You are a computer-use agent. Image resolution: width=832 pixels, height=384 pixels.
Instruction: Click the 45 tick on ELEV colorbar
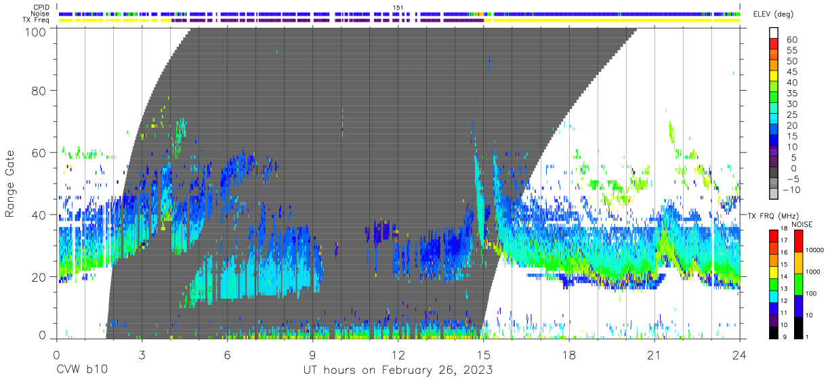(x=792, y=72)
